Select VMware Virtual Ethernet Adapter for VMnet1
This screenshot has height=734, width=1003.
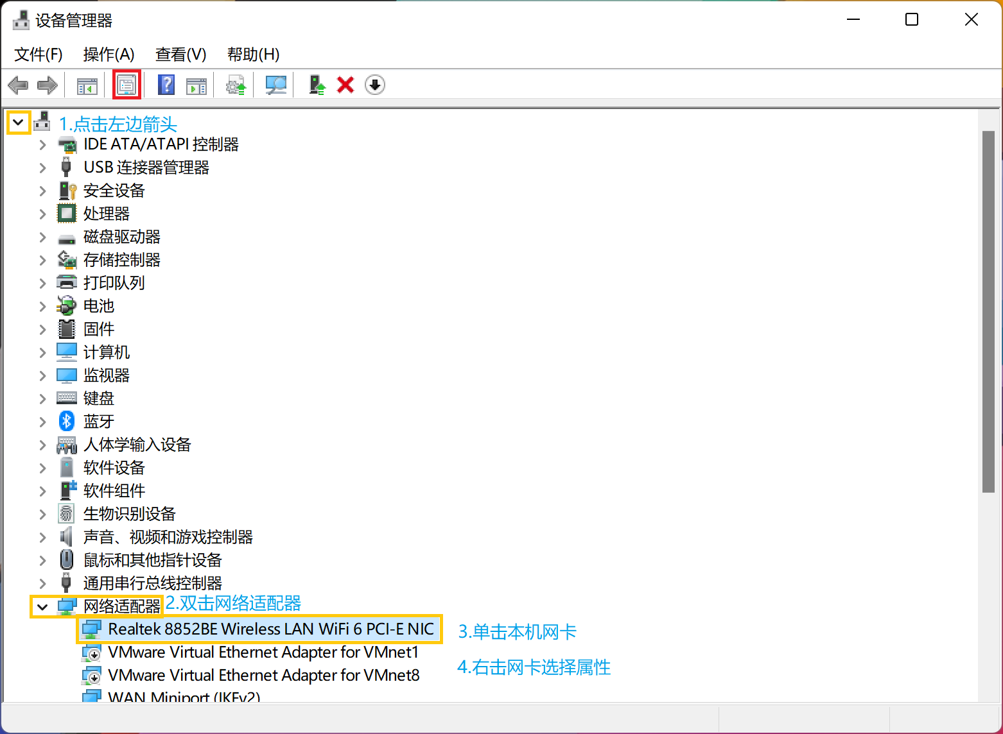click(263, 653)
